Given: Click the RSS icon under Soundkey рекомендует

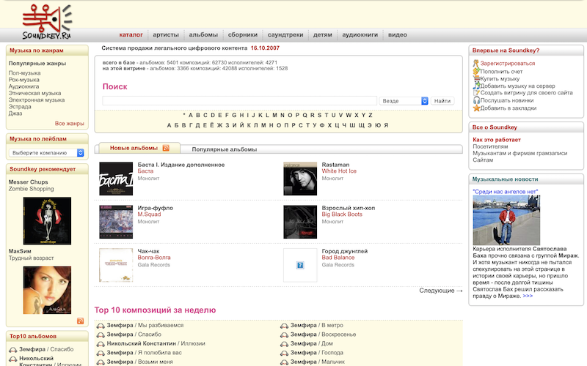Looking at the screenshot, I should (x=80, y=321).
